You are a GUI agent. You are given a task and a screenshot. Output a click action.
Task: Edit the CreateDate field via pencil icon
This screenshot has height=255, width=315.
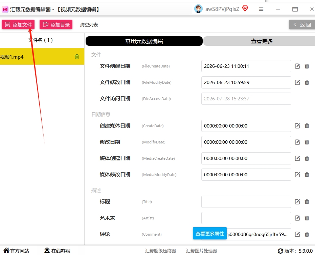point(297,126)
